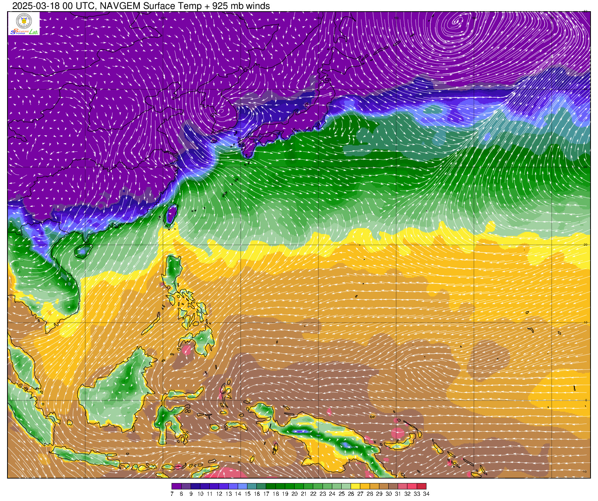The height and width of the screenshot is (501, 598).
Task: Click on Hainan island on the map
Action: pos(83,251)
